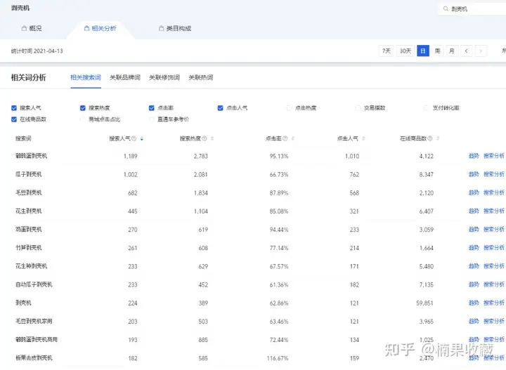
Task: Open the 类目构成 tab
Action: tap(175, 28)
